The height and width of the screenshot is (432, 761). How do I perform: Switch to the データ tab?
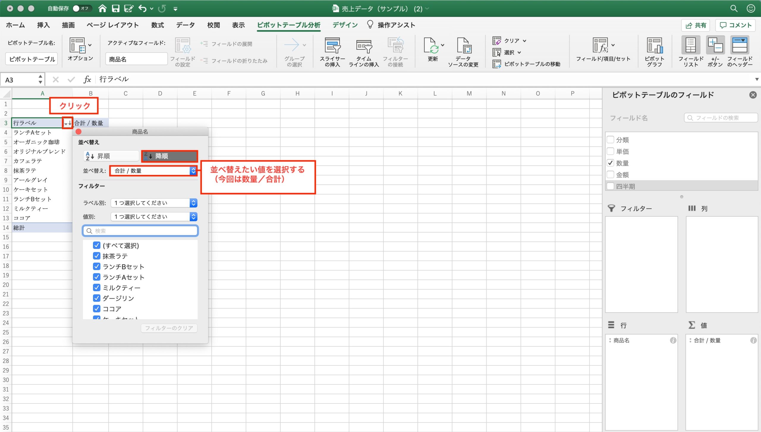(x=185, y=25)
